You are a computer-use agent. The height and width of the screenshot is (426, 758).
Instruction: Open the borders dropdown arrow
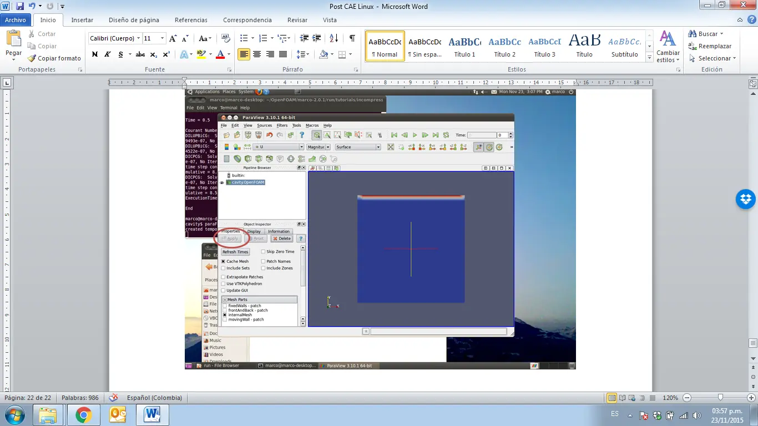tap(350, 54)
